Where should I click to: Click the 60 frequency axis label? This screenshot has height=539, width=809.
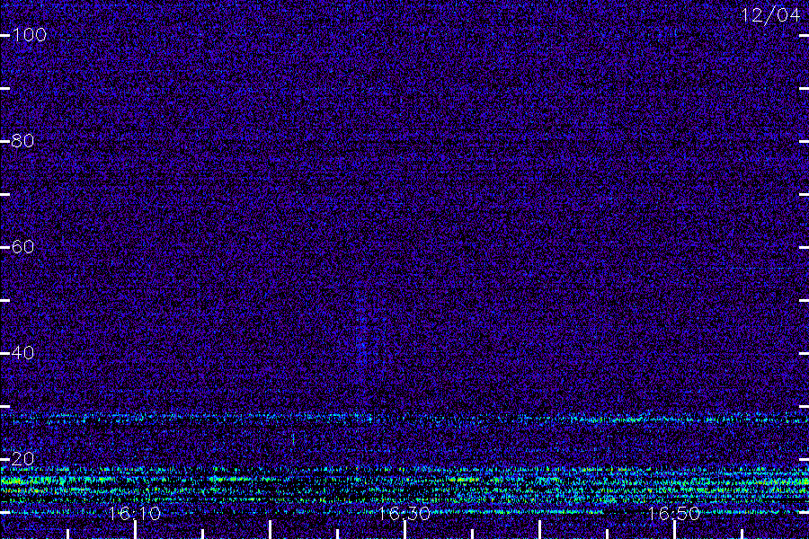(x=22, y=247)
